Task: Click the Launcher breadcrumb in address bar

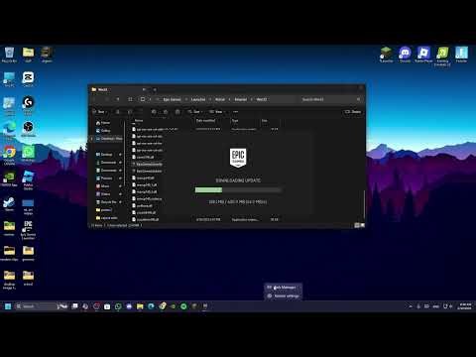Action: click(x=198, y=99)
